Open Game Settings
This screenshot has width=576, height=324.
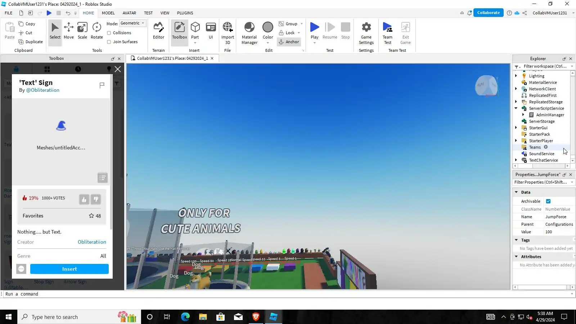tap(366, 33)
